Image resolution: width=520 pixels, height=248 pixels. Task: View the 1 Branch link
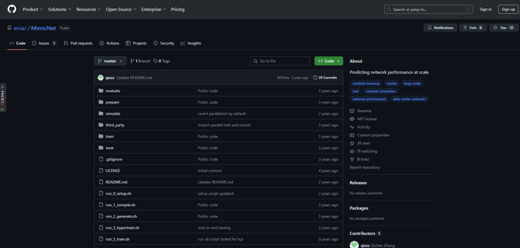140,61
